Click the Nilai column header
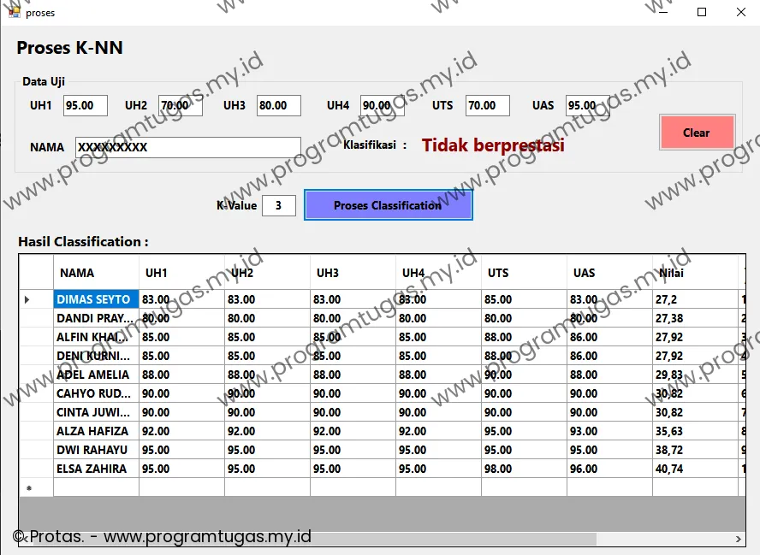 coord(694,273)
